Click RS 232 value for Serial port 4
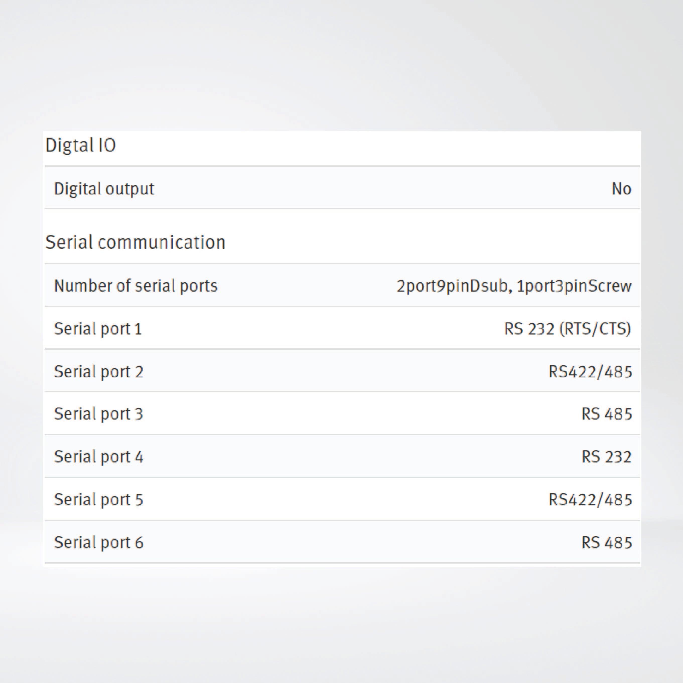Viewport: 683px width, 683px height. (x=606, y=457)
